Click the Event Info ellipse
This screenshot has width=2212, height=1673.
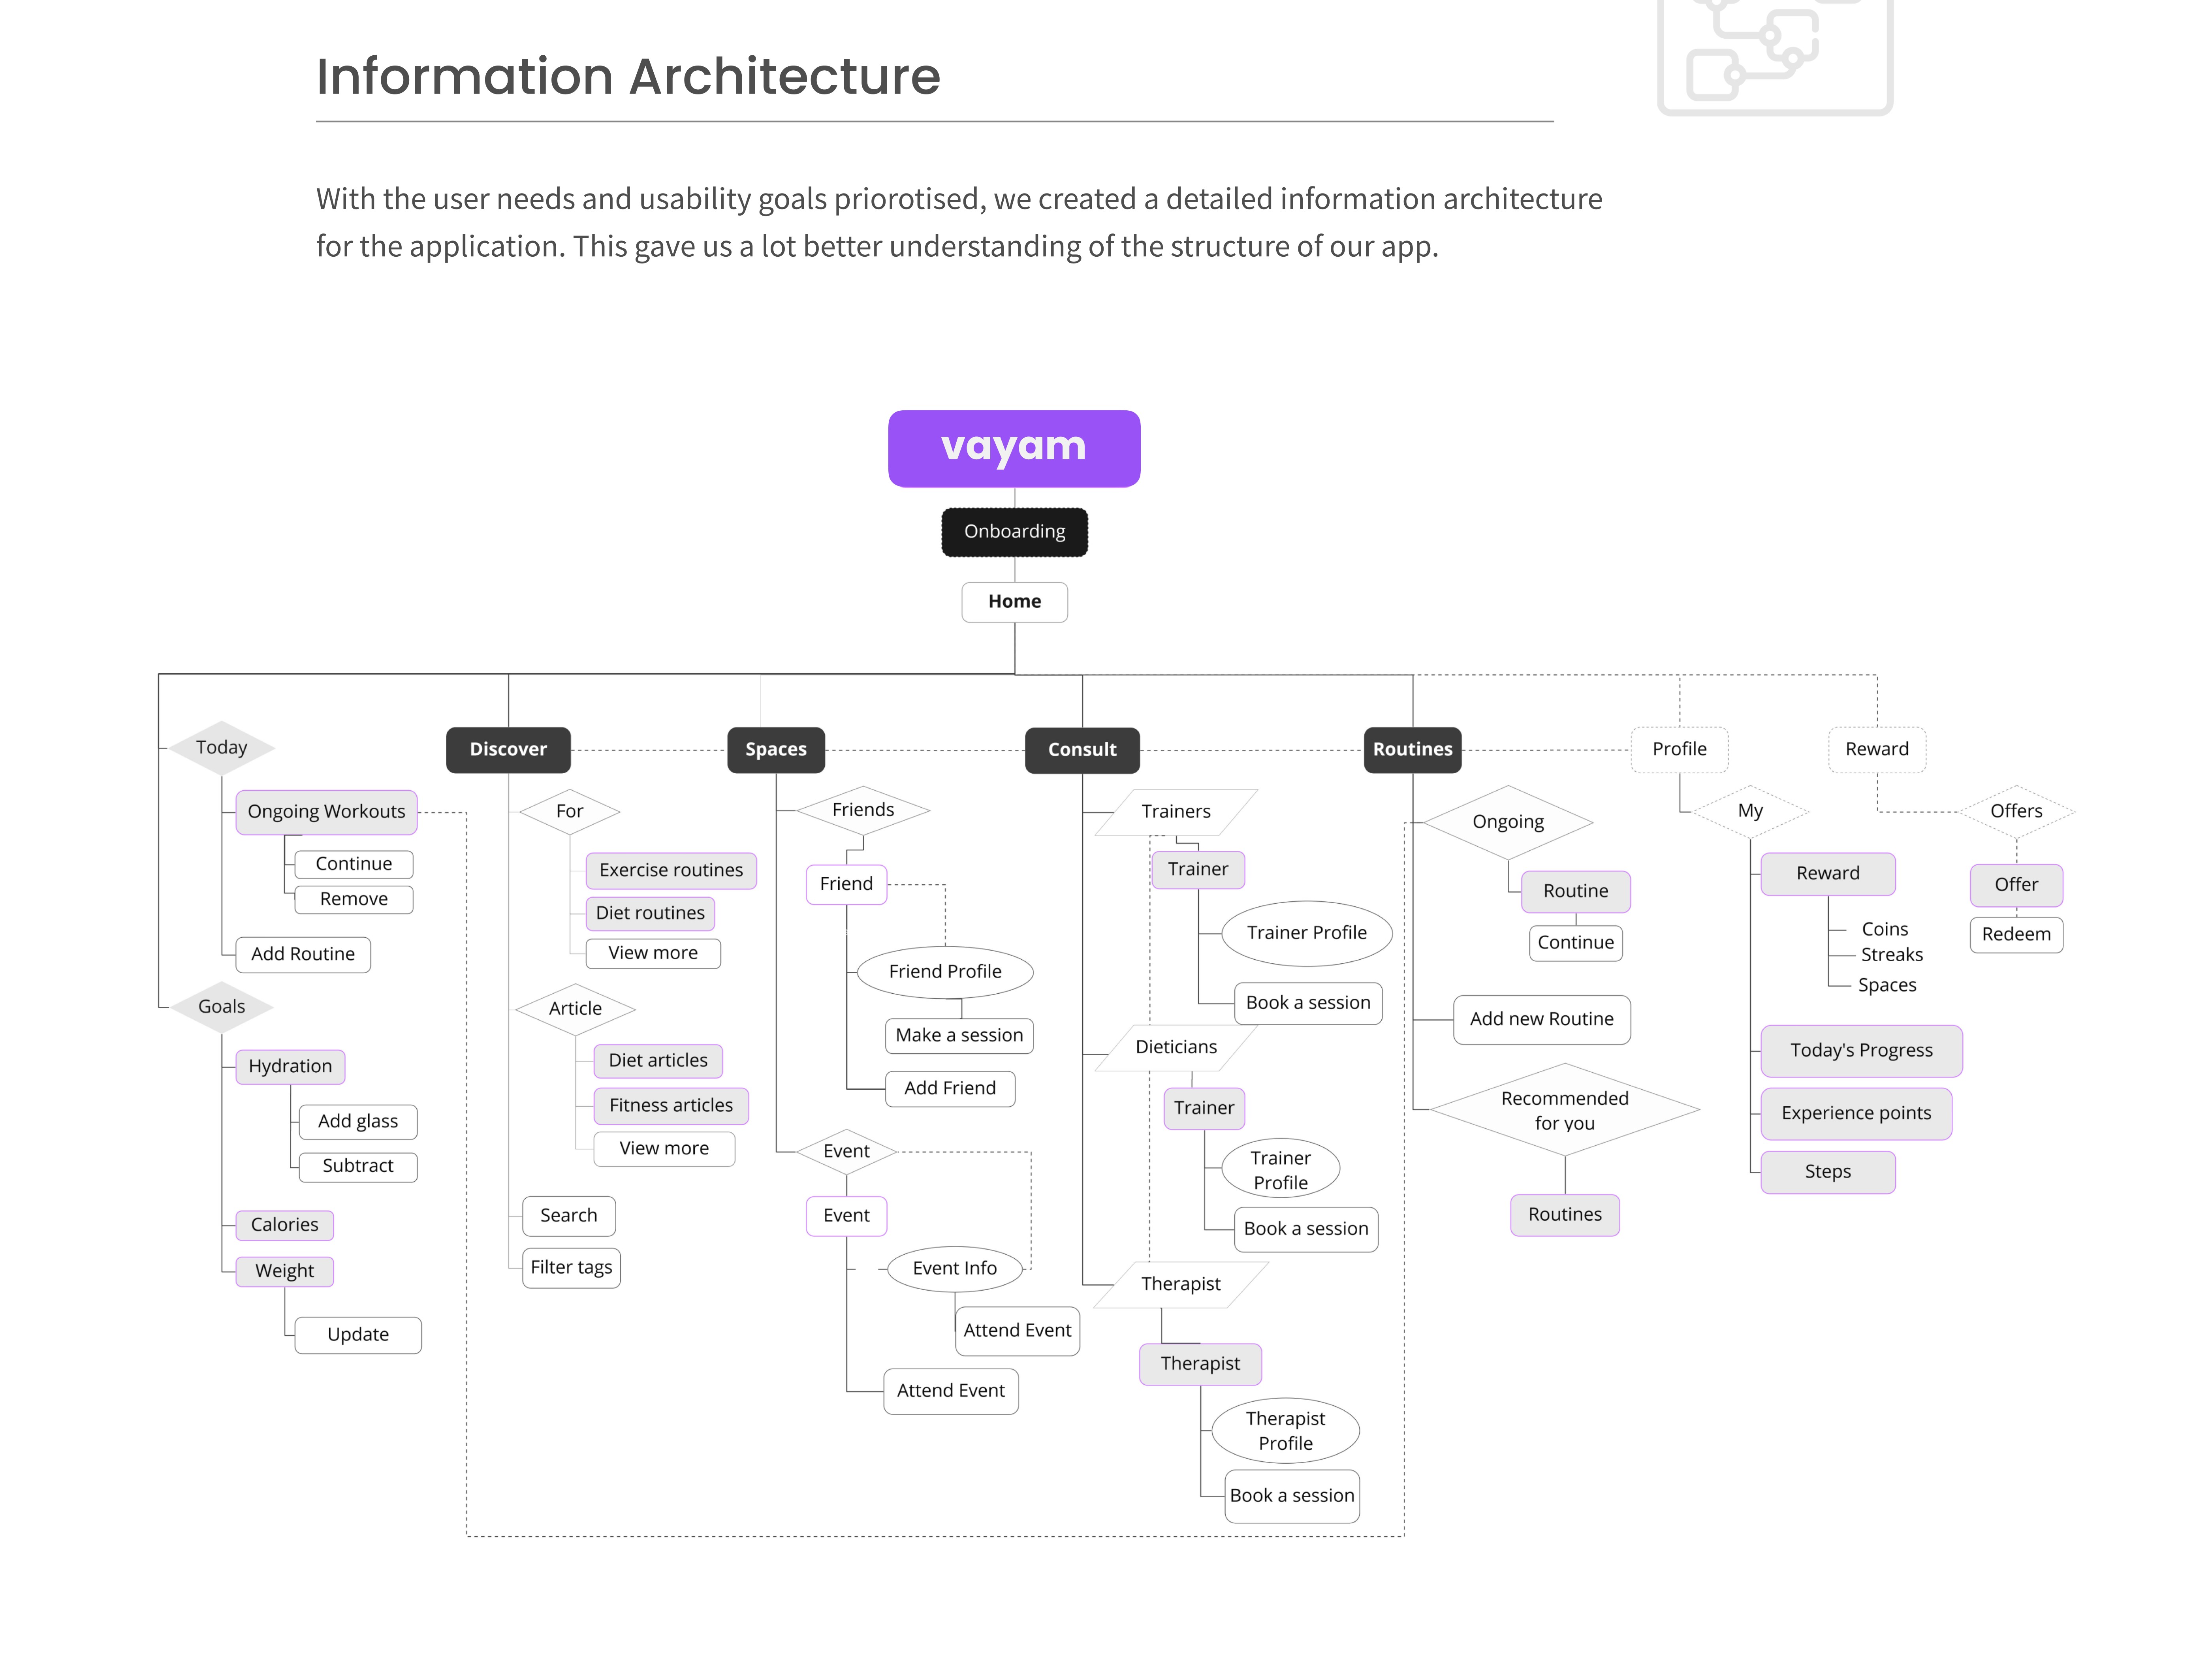click(x=955, y=1268)
